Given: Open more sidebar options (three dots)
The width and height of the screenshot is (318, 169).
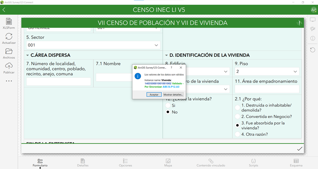Looking at the screenshot, I should [9, 81].
